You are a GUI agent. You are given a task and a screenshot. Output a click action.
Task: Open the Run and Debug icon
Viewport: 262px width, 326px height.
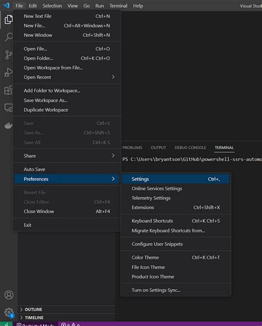[8, 72]
